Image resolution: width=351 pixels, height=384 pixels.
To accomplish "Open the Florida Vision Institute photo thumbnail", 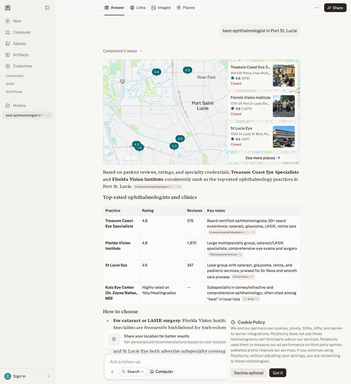I will point(284,106).
